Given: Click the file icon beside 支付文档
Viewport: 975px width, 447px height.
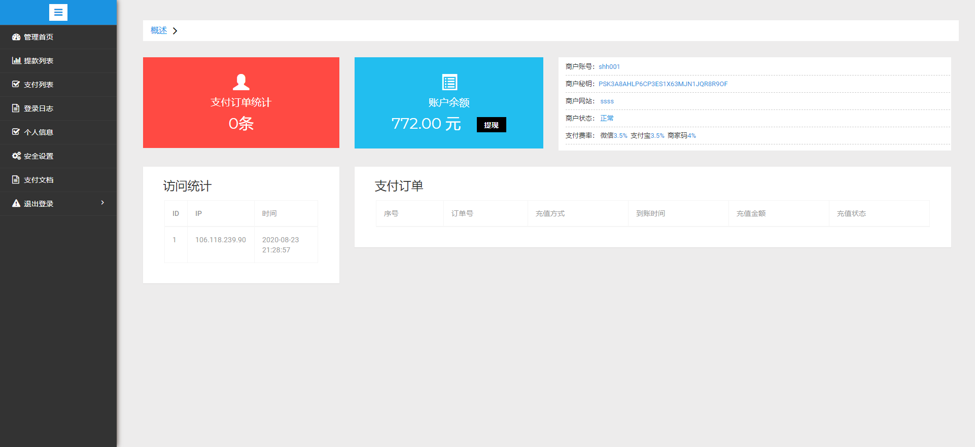Looking at the screenshot, I should tap(16, 179).
